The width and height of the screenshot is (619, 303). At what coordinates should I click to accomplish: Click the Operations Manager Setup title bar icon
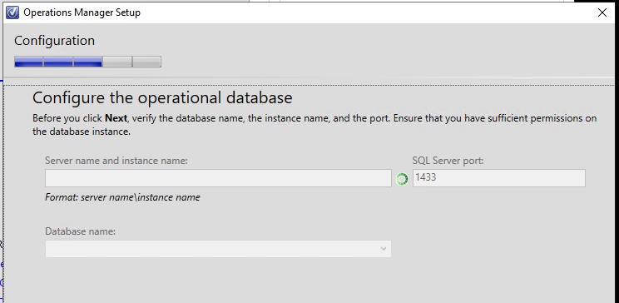coord(12,12)
